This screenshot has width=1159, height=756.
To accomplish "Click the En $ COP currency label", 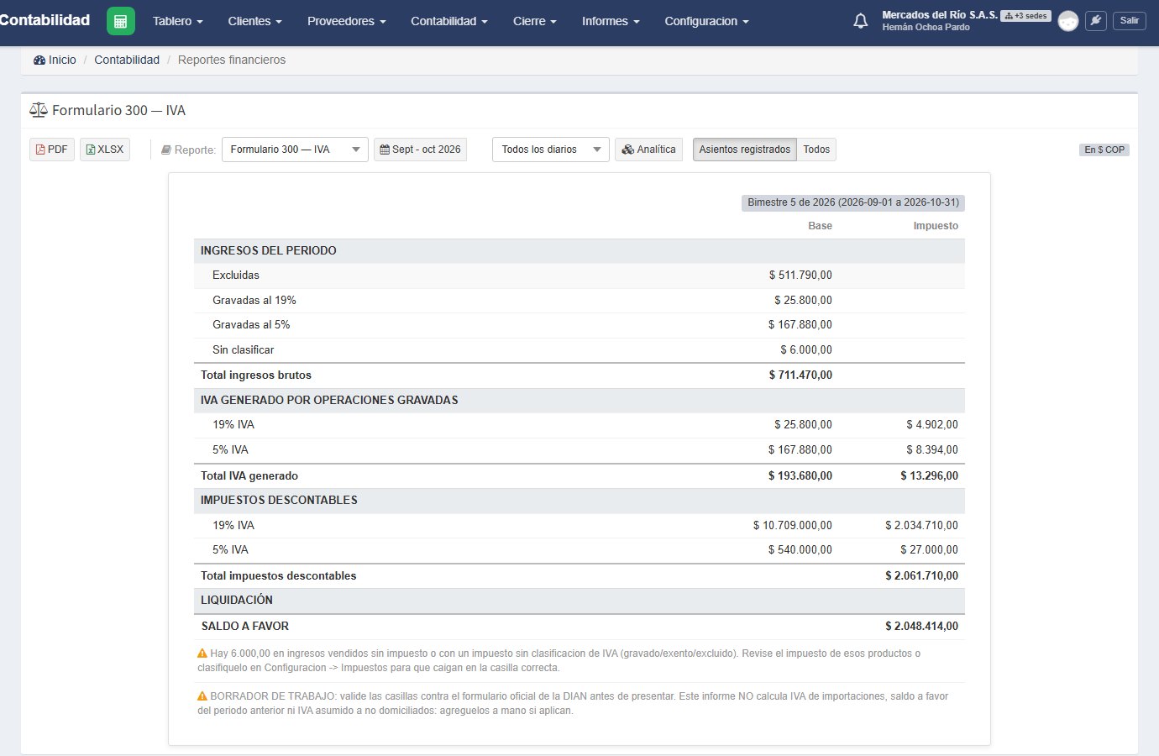I will (1104, 150).
